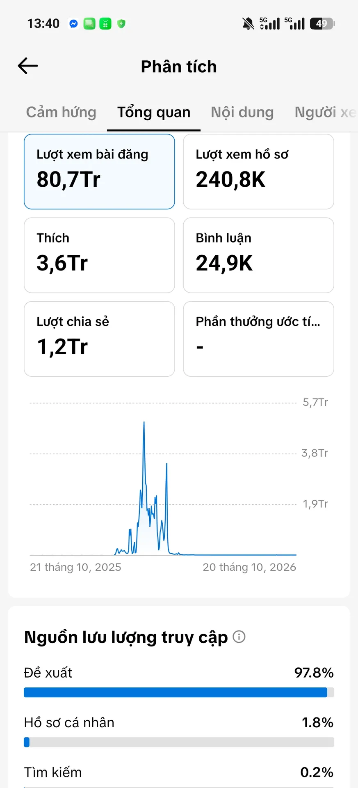This screenshot has width=358, height=788.
Task: Select the Lượt xem bài đăng card
Action: (x=99, y=172)
